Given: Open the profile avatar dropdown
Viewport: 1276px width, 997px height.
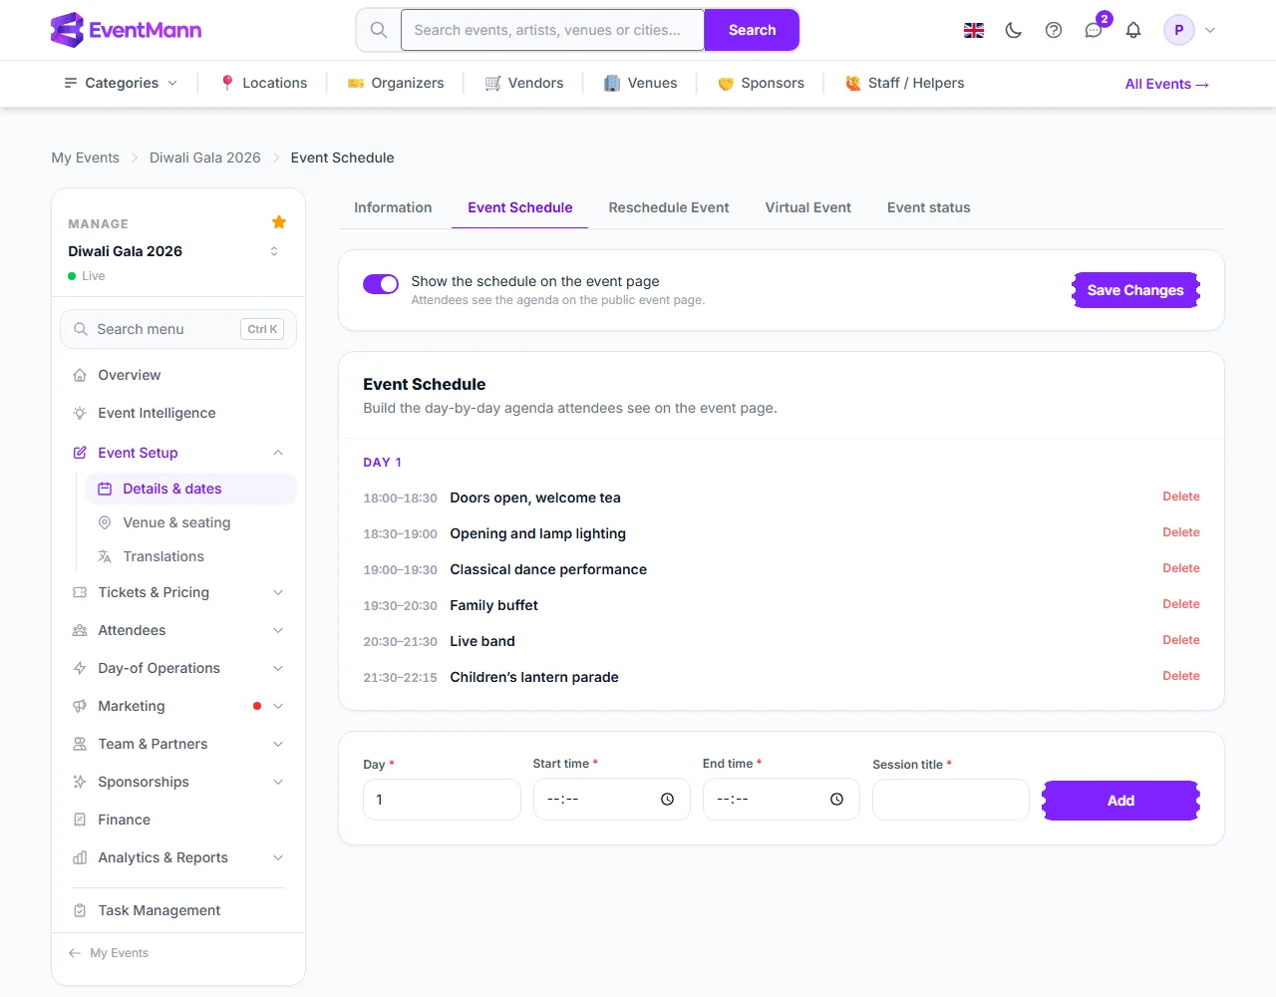Looking at the screenshot, I should tap(1190, 30).
